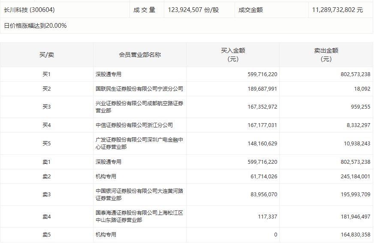This screenshot has width=374, height=245.
Task: Select turnover value 11,289,732,802 元
Action: [x=338, y=10]
